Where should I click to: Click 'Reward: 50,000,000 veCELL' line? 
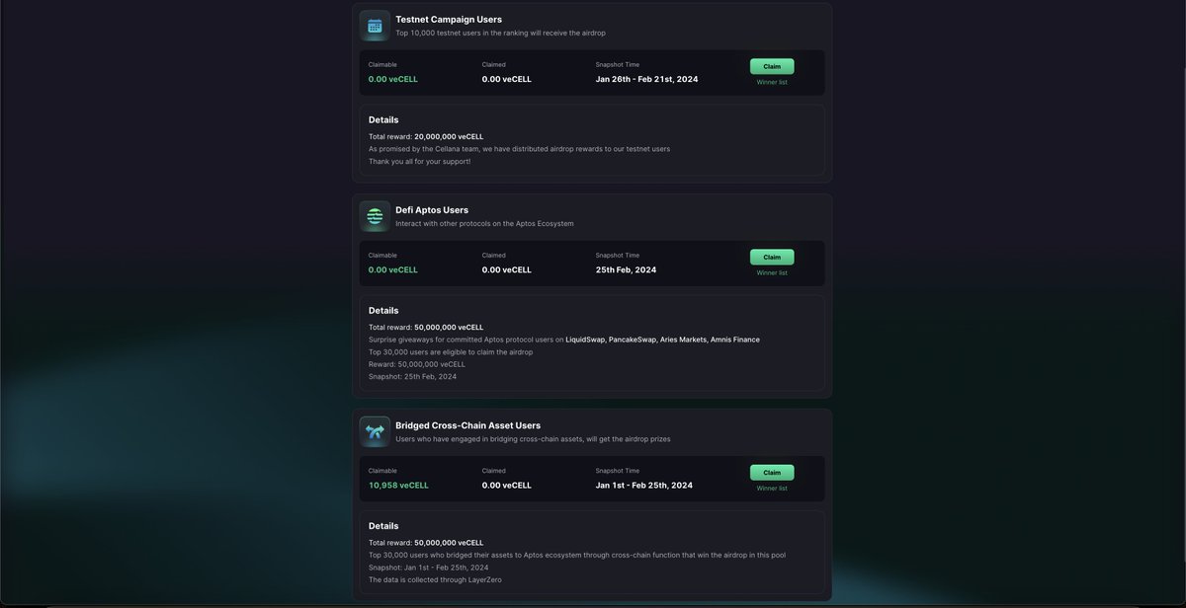coord(417,364)
